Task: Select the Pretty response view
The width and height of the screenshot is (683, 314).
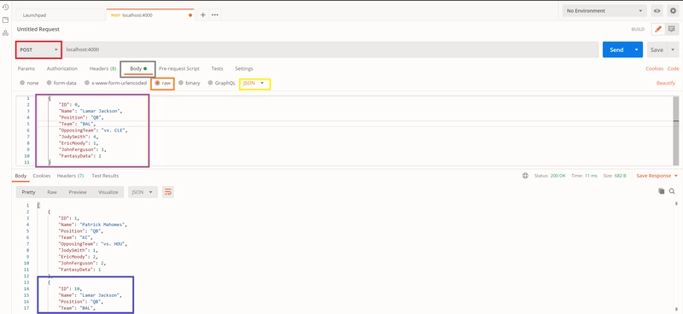Action: pyautogui.click(x=29, y=192)
